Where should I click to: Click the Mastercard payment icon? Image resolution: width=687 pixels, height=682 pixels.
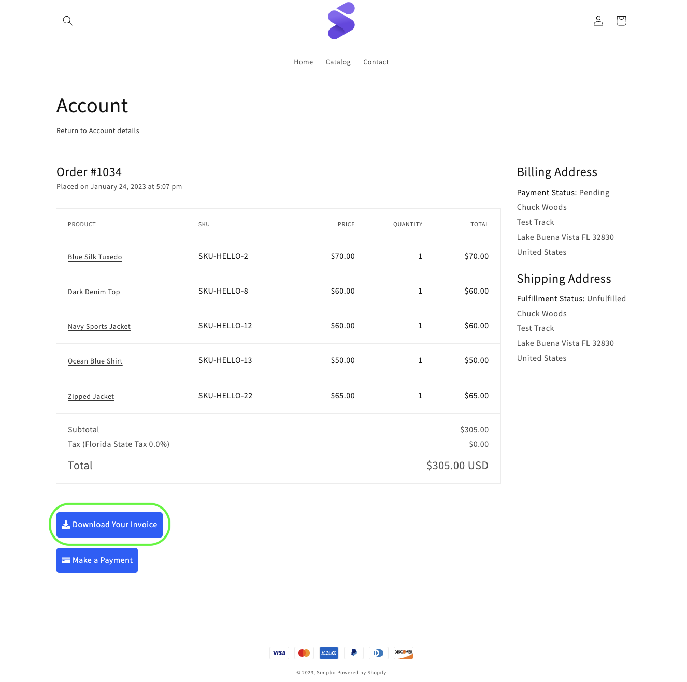click(304, 653)
